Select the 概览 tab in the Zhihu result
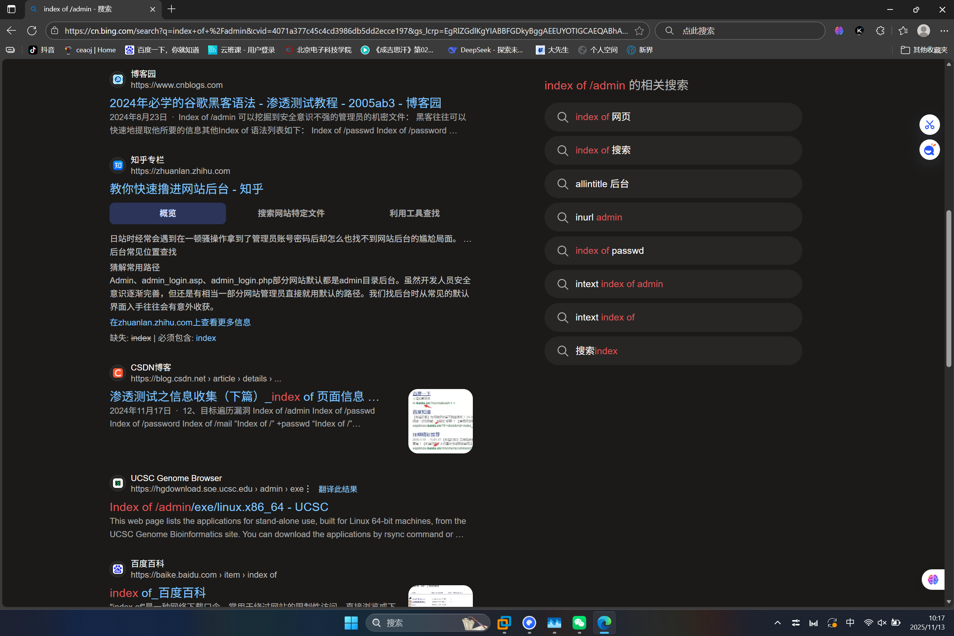This screenshot has height=636, width=954. (167, 213)
